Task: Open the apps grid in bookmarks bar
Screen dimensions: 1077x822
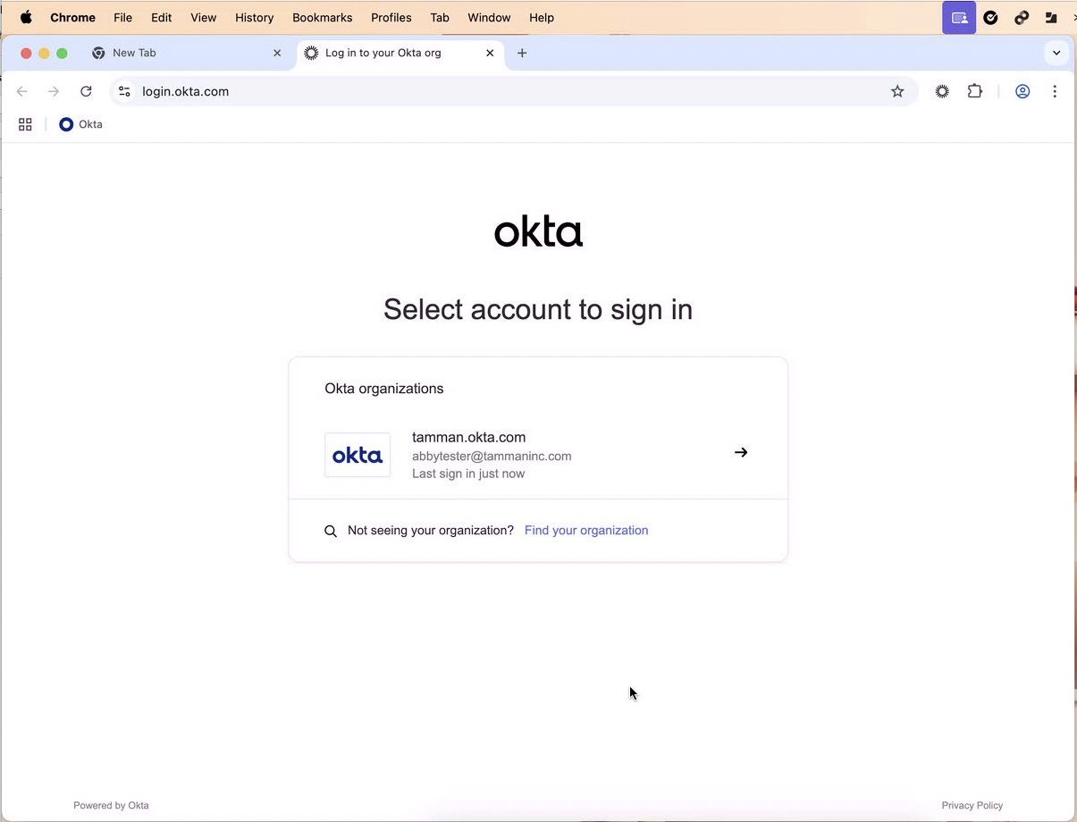Action: [25, 124]
